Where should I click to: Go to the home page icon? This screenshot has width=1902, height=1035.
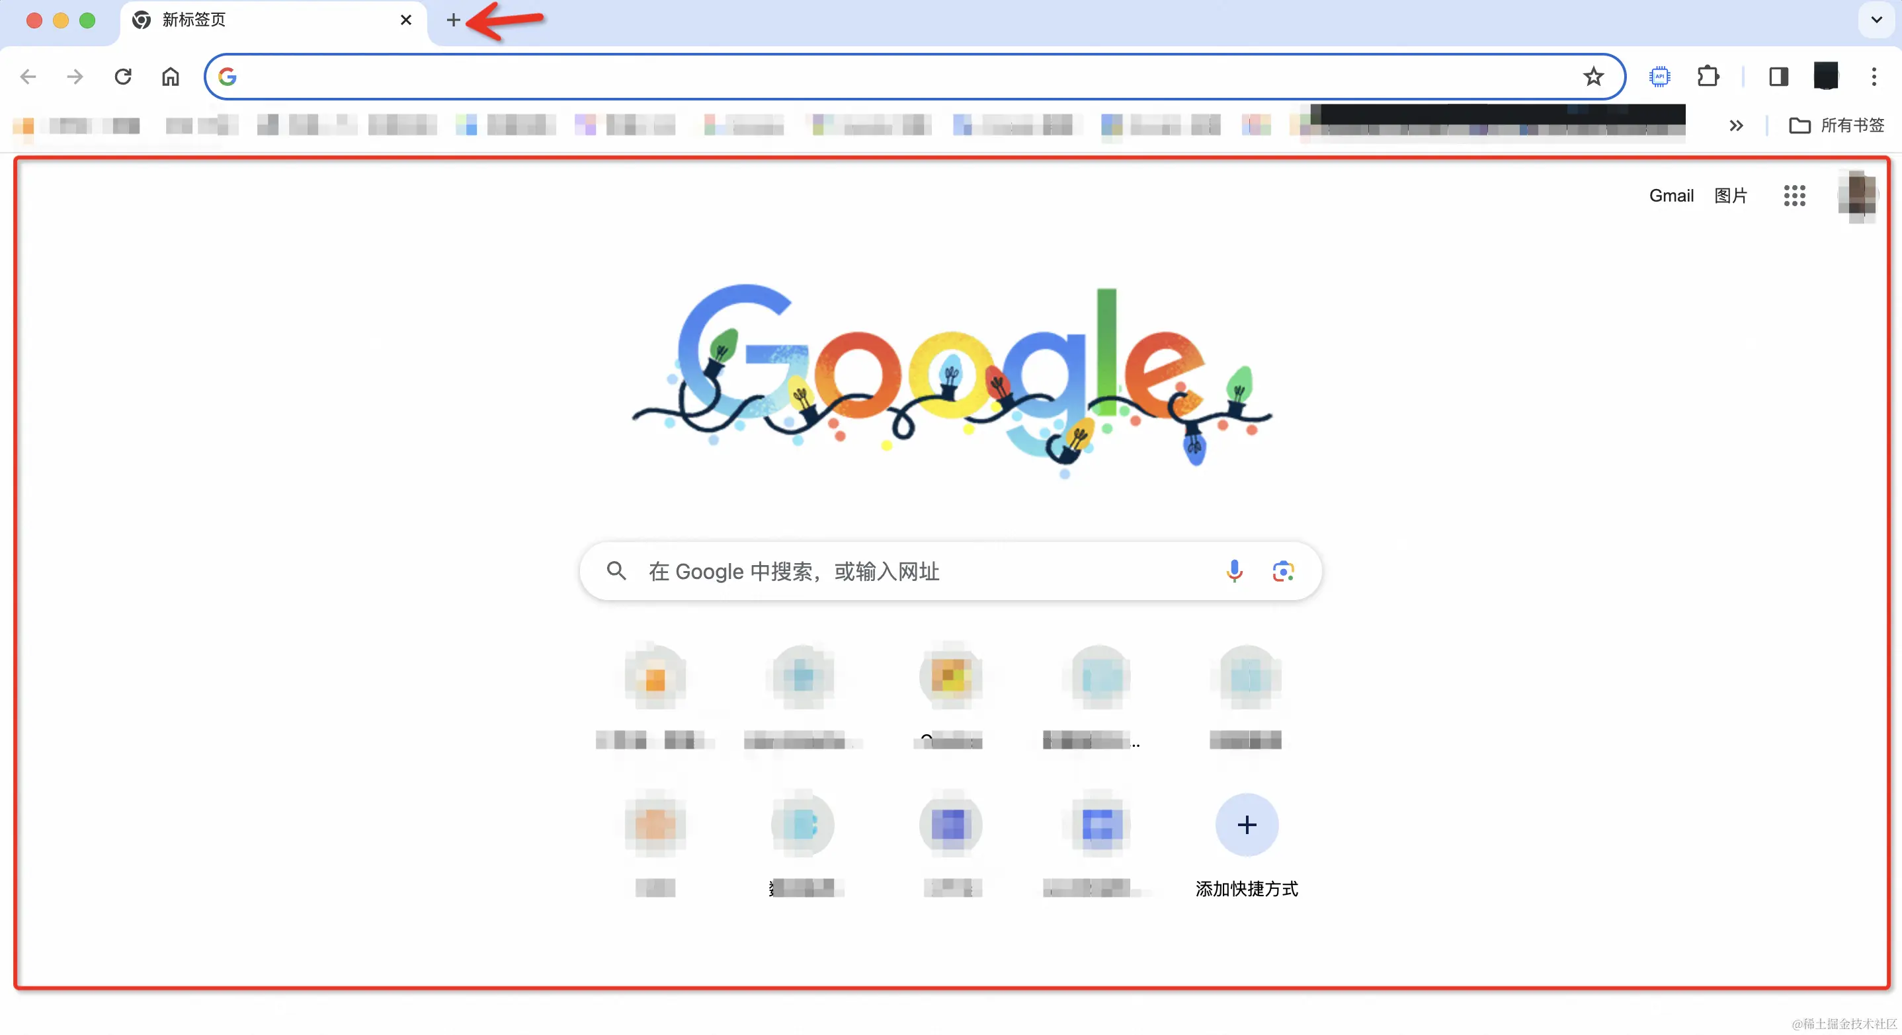[171, 76]
